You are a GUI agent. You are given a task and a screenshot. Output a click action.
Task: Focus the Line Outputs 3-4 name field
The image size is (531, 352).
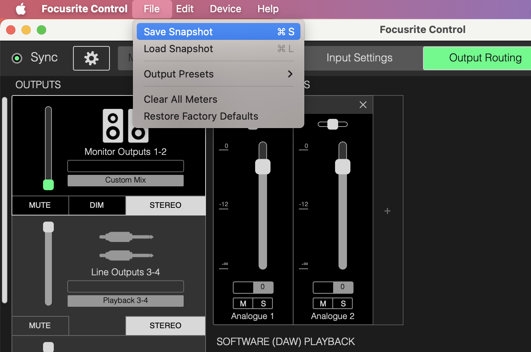(126, 286)
